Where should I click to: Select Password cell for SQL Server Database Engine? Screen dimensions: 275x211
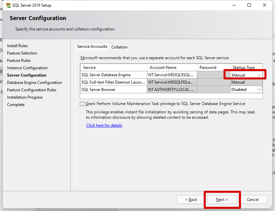pos(213,75)
